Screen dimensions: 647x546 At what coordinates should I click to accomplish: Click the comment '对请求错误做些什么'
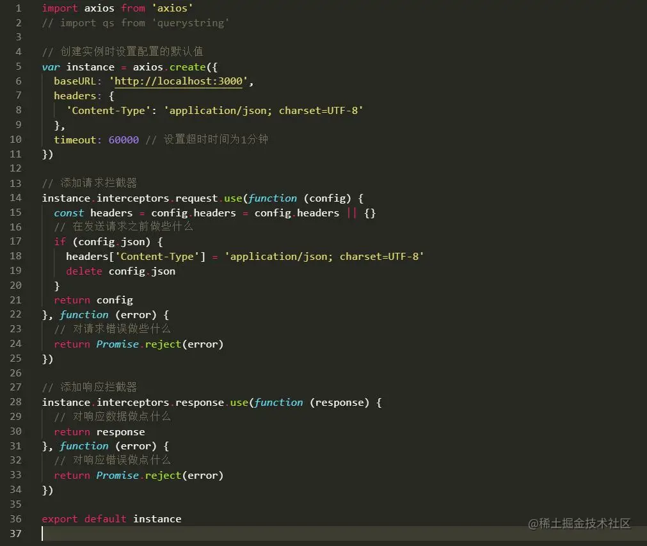(x=122, y=329)
